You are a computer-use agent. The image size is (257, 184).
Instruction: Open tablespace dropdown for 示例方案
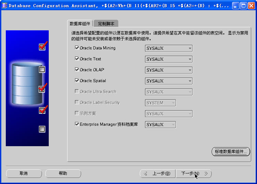pos(169,114)
